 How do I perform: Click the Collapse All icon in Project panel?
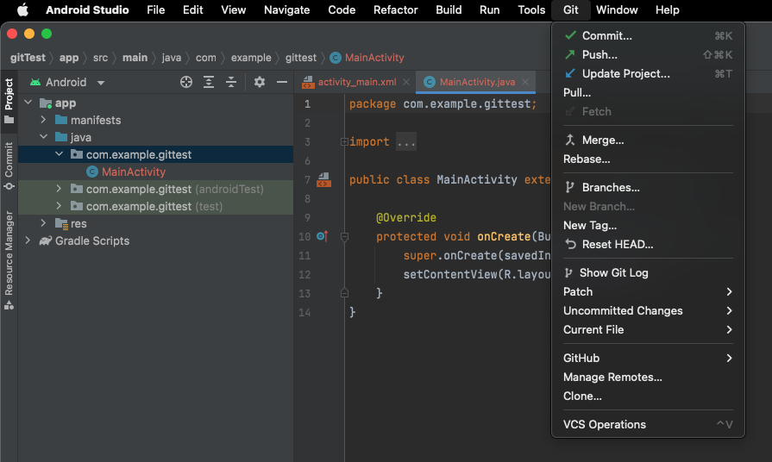tap(231, 82)
